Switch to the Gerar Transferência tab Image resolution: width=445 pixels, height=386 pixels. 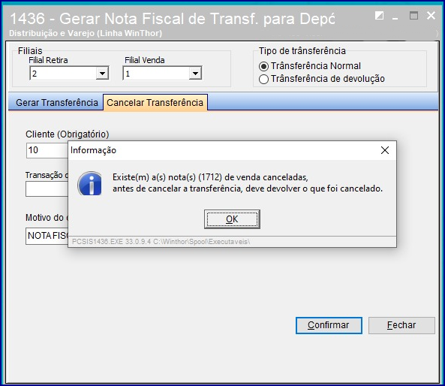57,103
